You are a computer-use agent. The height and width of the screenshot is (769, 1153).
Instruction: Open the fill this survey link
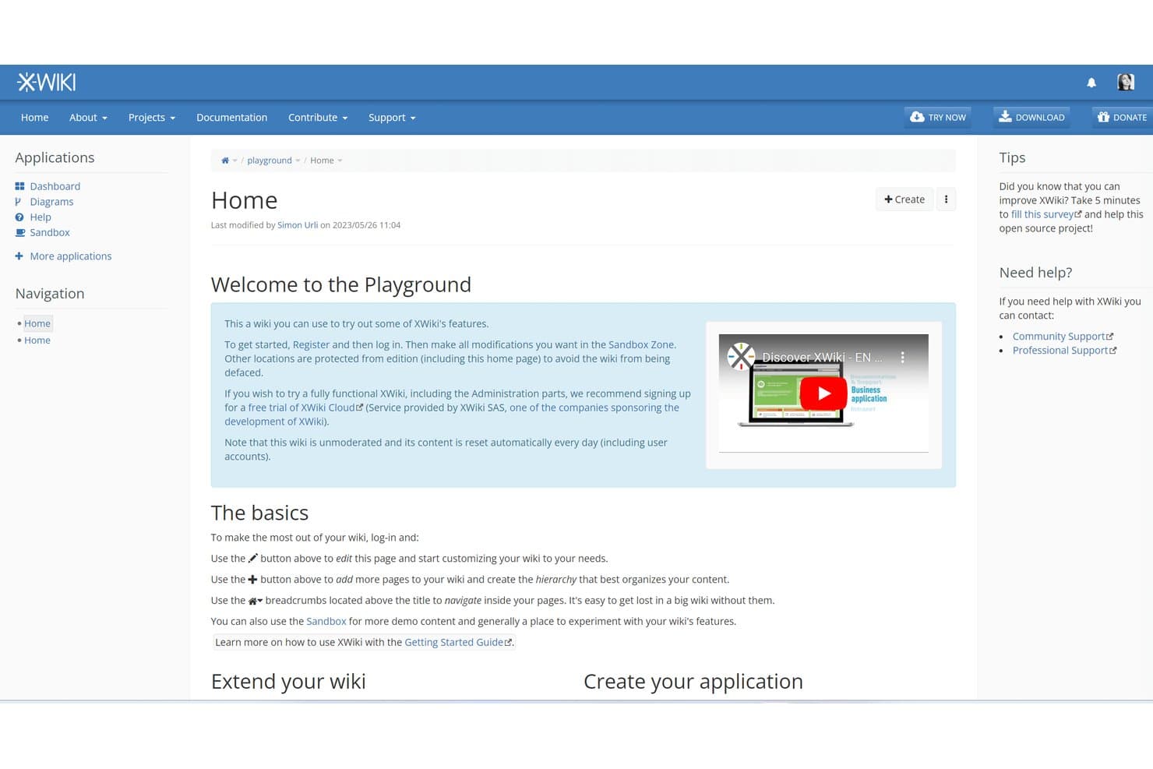1046,214
